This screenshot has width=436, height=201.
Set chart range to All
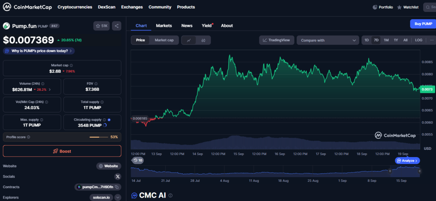point(405,40)
